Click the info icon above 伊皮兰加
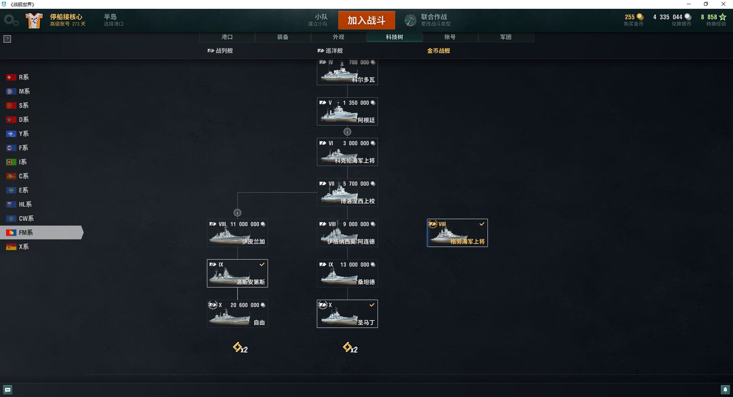This screenshot has width=733, height=397. [237, 213]
